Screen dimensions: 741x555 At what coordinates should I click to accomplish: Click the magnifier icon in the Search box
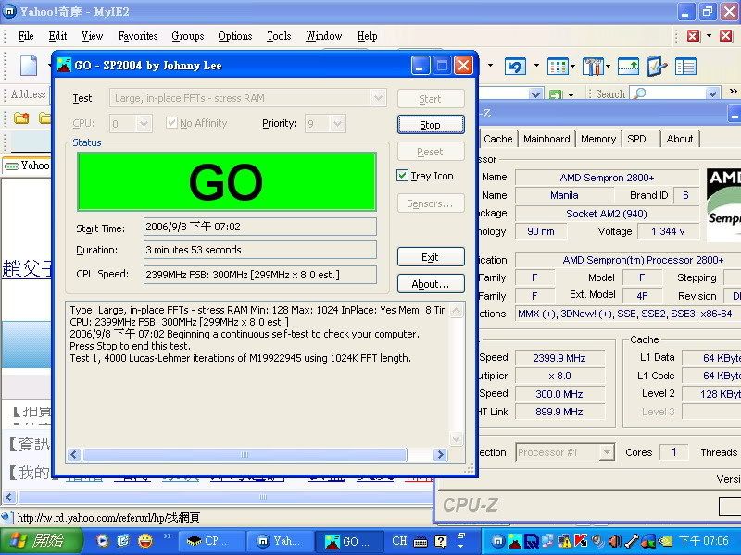click(640, 93)
